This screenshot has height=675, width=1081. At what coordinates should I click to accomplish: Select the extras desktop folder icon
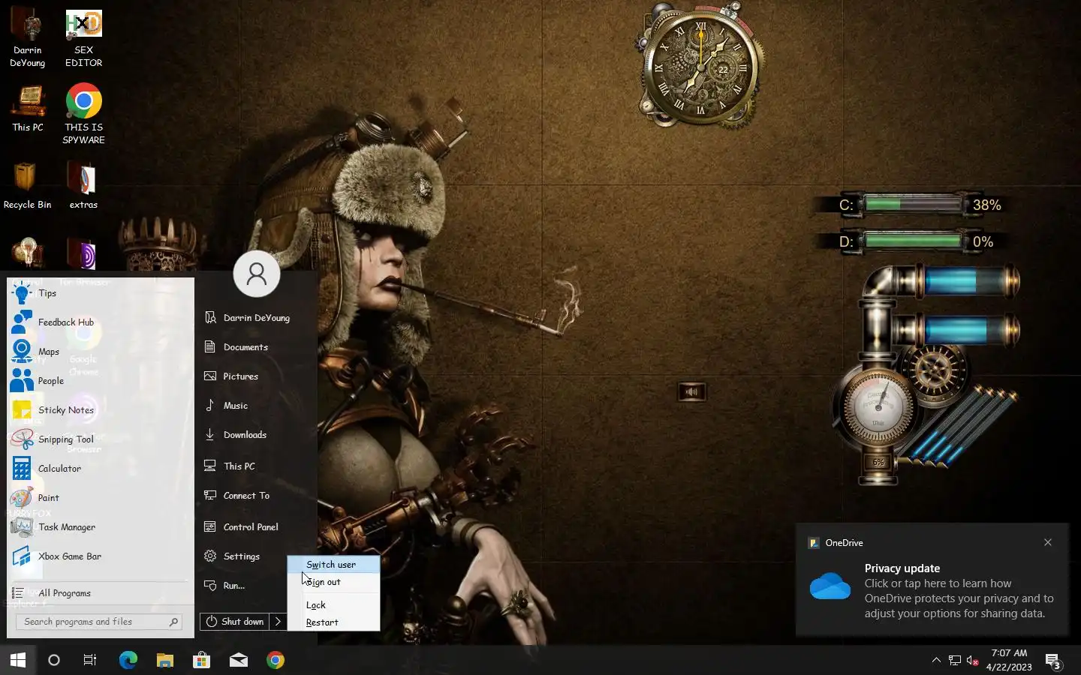(83, 186)
